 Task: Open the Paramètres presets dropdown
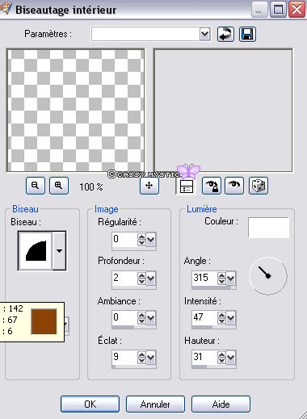(x=205, y=34)
